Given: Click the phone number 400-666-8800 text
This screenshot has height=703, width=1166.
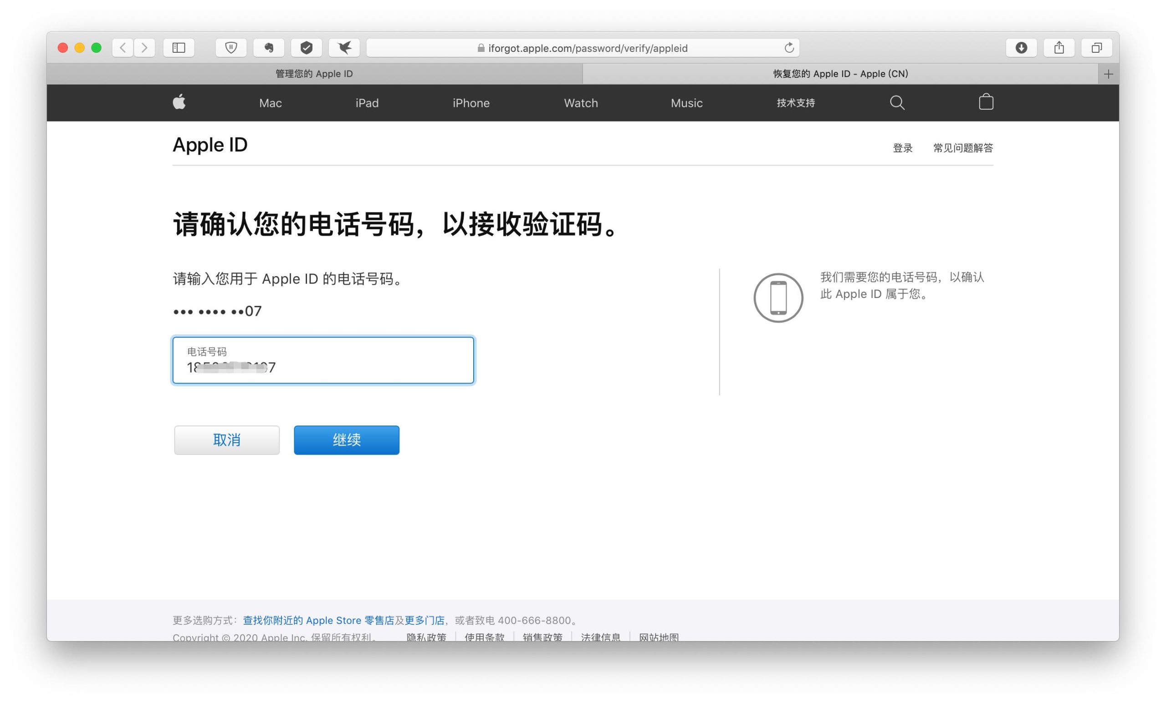Looking at the screenshot, I should pos(534,620).
